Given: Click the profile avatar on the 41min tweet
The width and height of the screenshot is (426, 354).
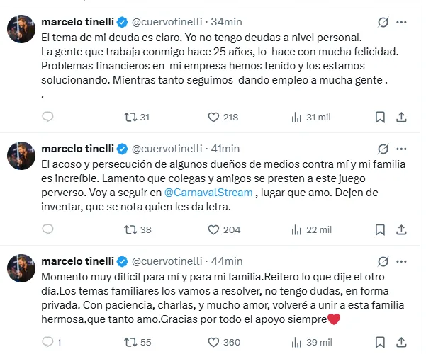Looking at the screenshot, I should pyautogui.click(x=21, y=154).
